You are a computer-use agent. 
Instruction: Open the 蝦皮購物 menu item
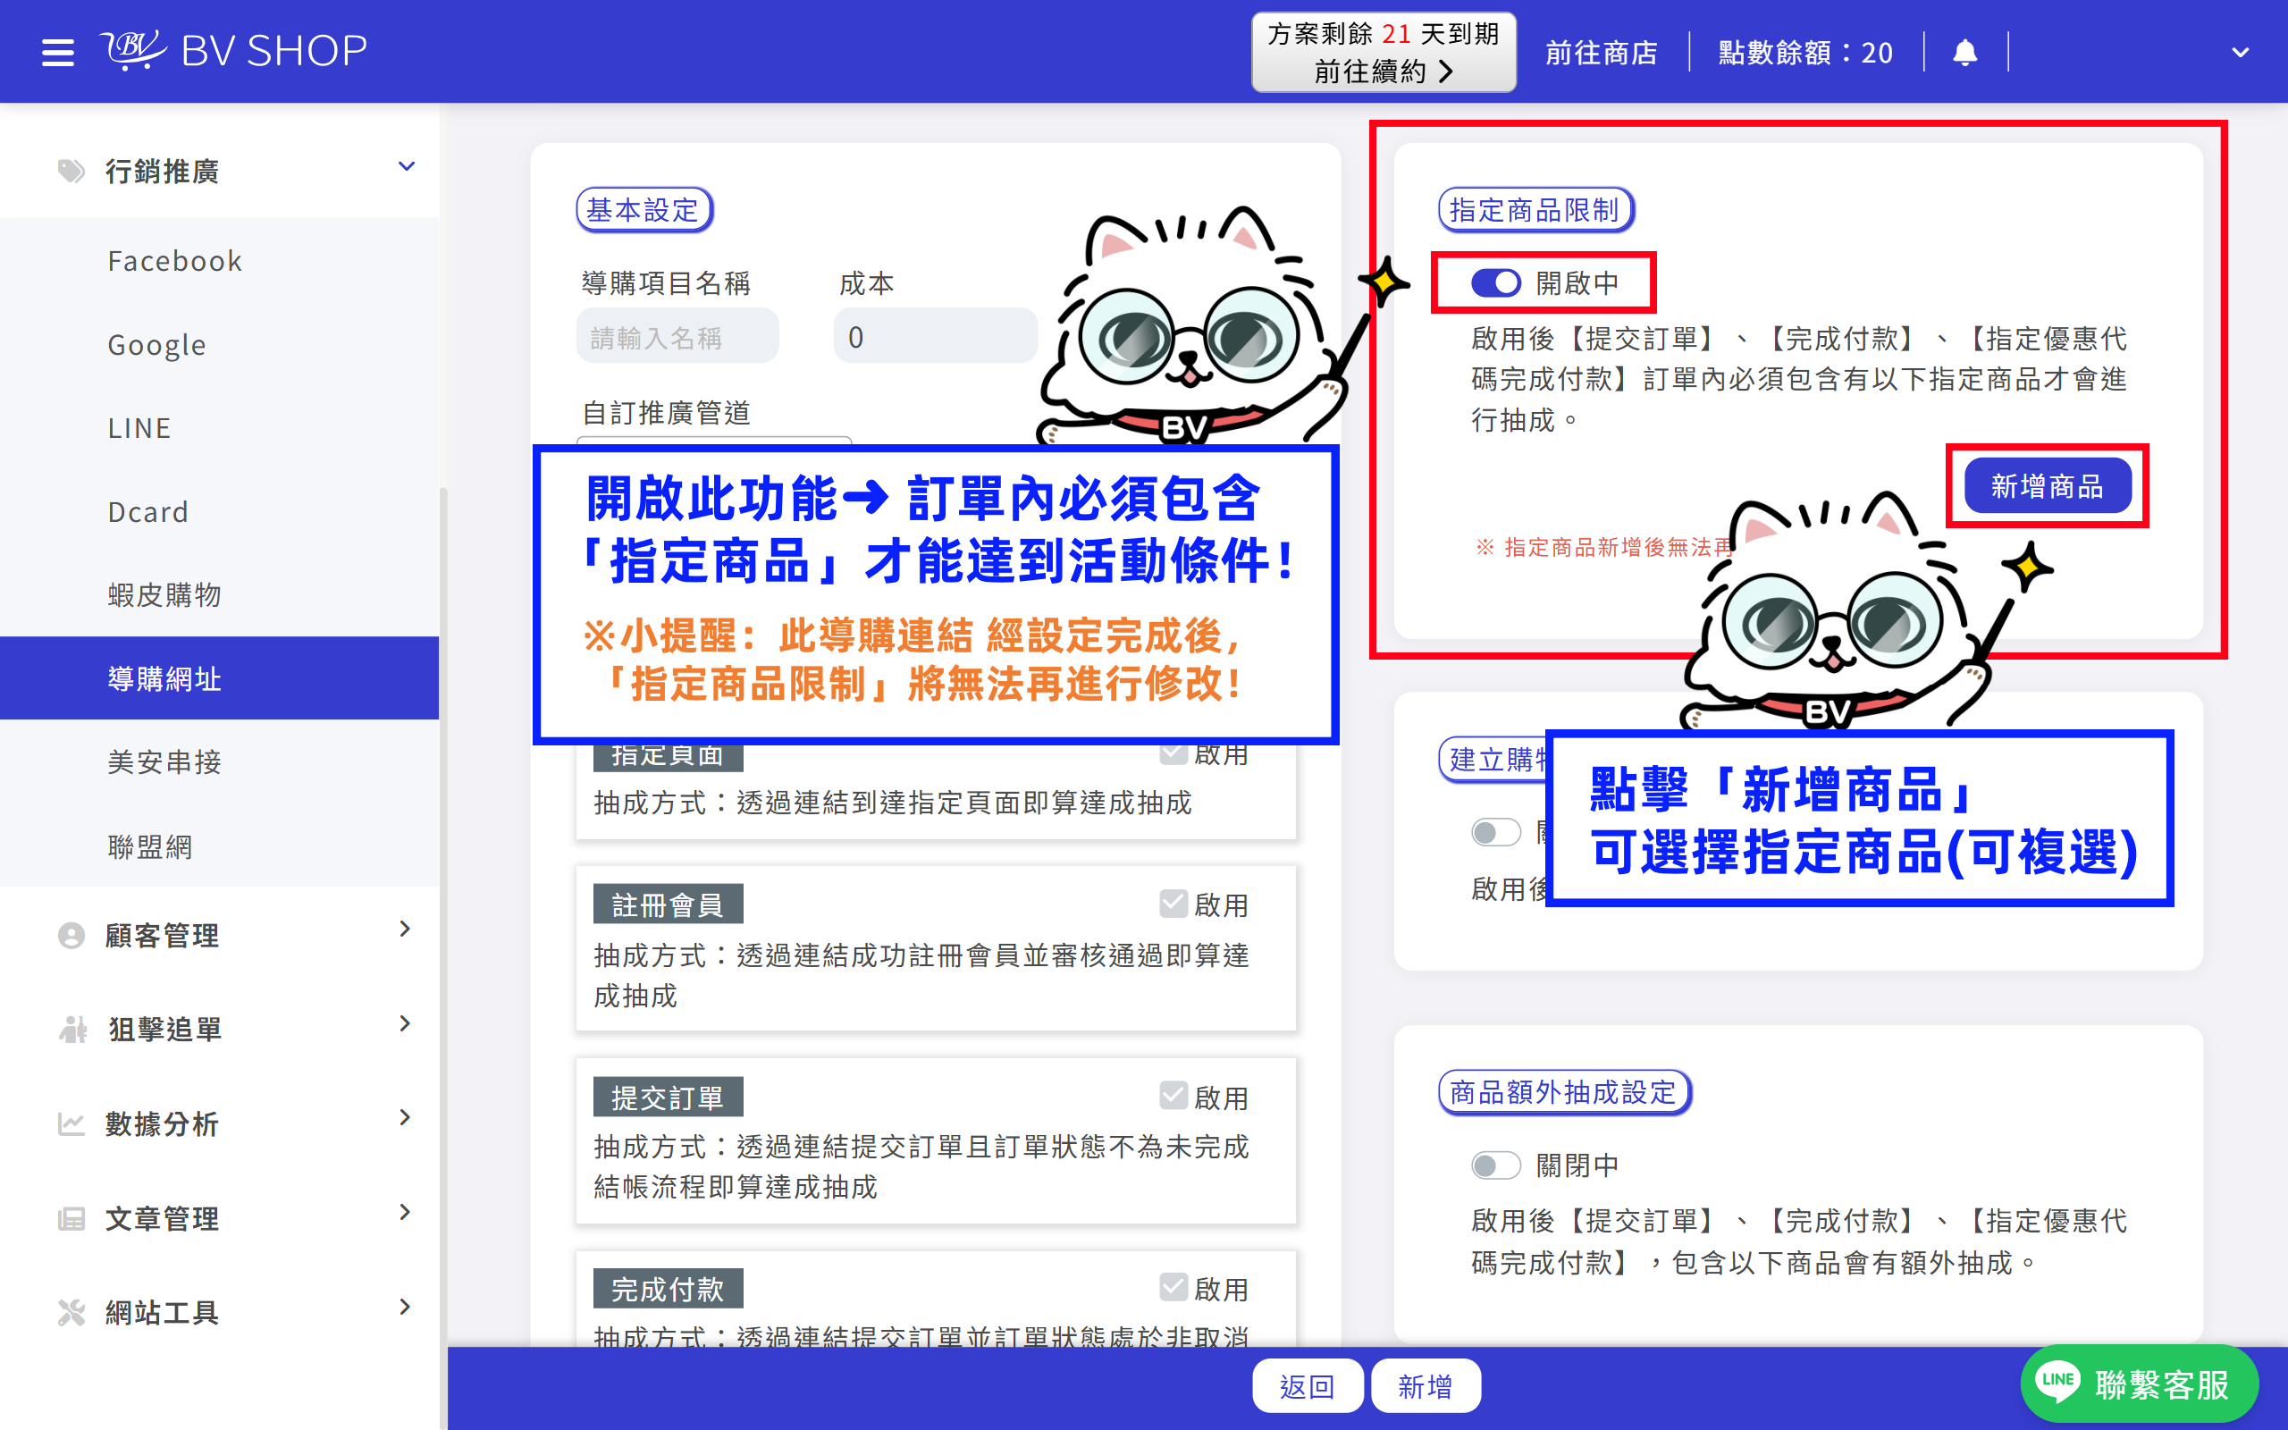(x=219, y=595)
